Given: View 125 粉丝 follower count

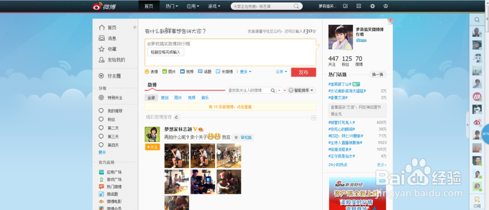Looking at the screenshot, I should (347, 61).
